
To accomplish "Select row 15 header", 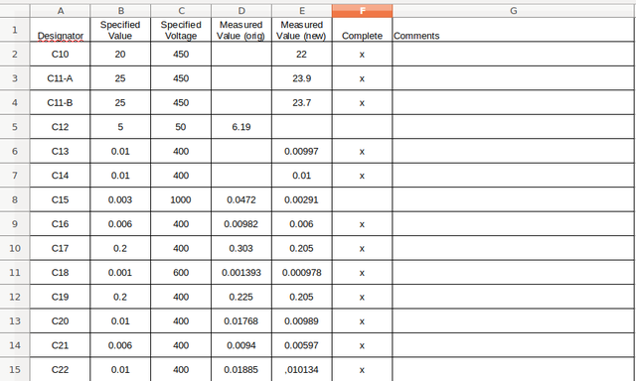I will (x=15, y=369).
